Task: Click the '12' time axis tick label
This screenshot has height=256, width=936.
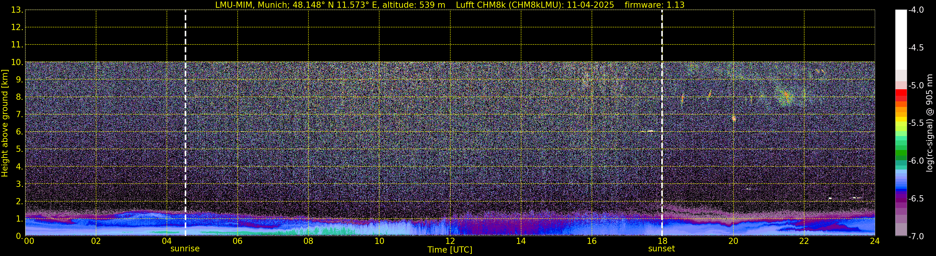Action: point(450,241)
